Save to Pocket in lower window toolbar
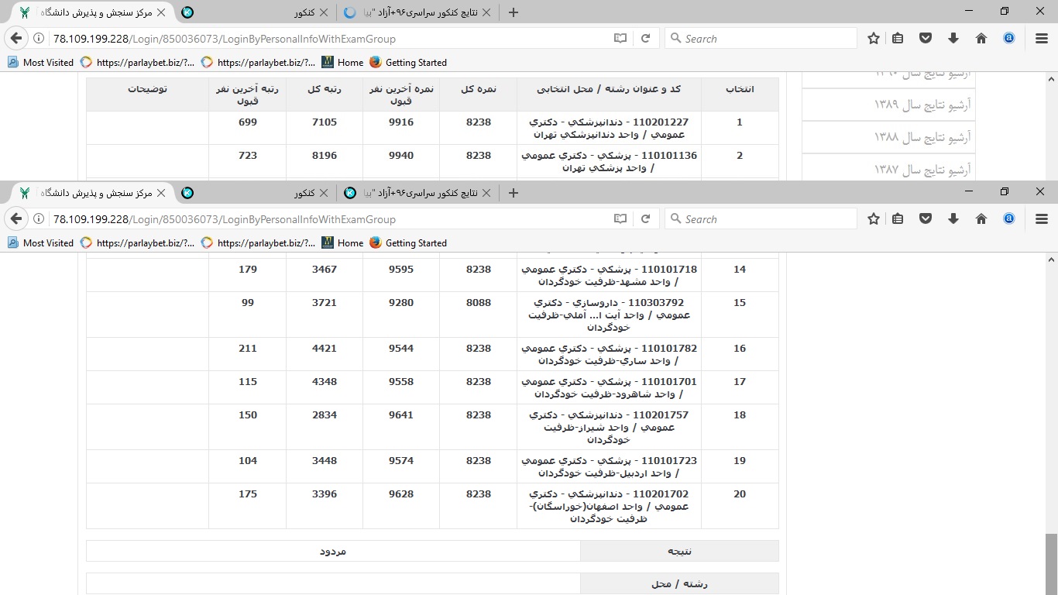 [x=926, y=218]
